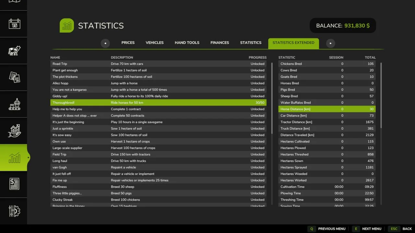
Task: Select the Car Distance [km] row
Action: [327, 116]
